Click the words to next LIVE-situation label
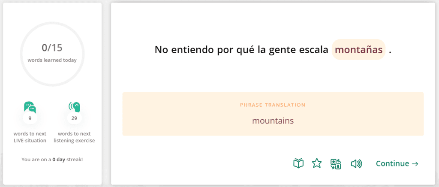The image size is (439, 187). 30,137
